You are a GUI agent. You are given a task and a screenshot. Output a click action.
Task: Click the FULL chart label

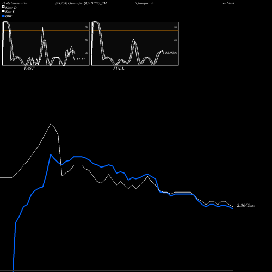[x=119, y=69]
